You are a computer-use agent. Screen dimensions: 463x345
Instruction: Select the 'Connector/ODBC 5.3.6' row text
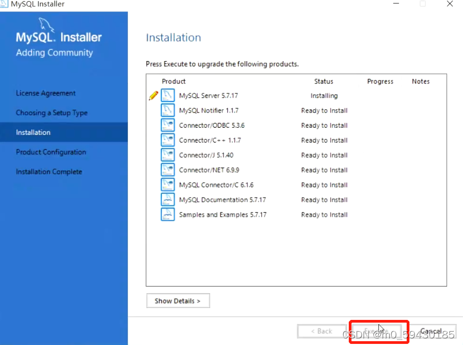212,126
